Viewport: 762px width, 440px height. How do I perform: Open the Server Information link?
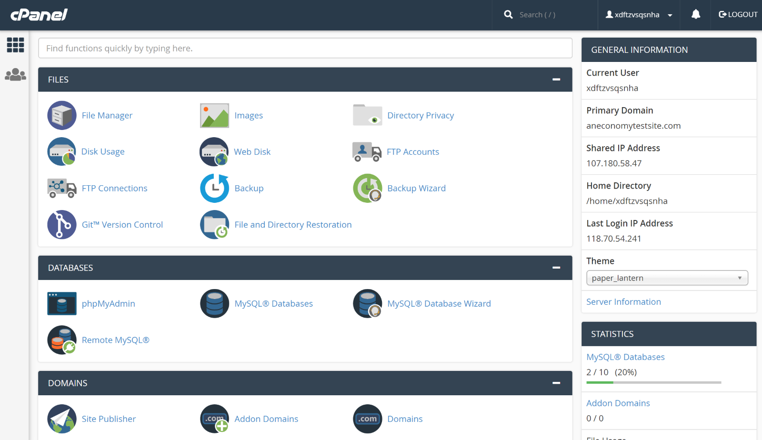pyautogui.click(x=623, y=302)
